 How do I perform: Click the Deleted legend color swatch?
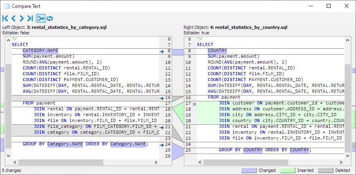pyautogui.click(x=326, y=170)
